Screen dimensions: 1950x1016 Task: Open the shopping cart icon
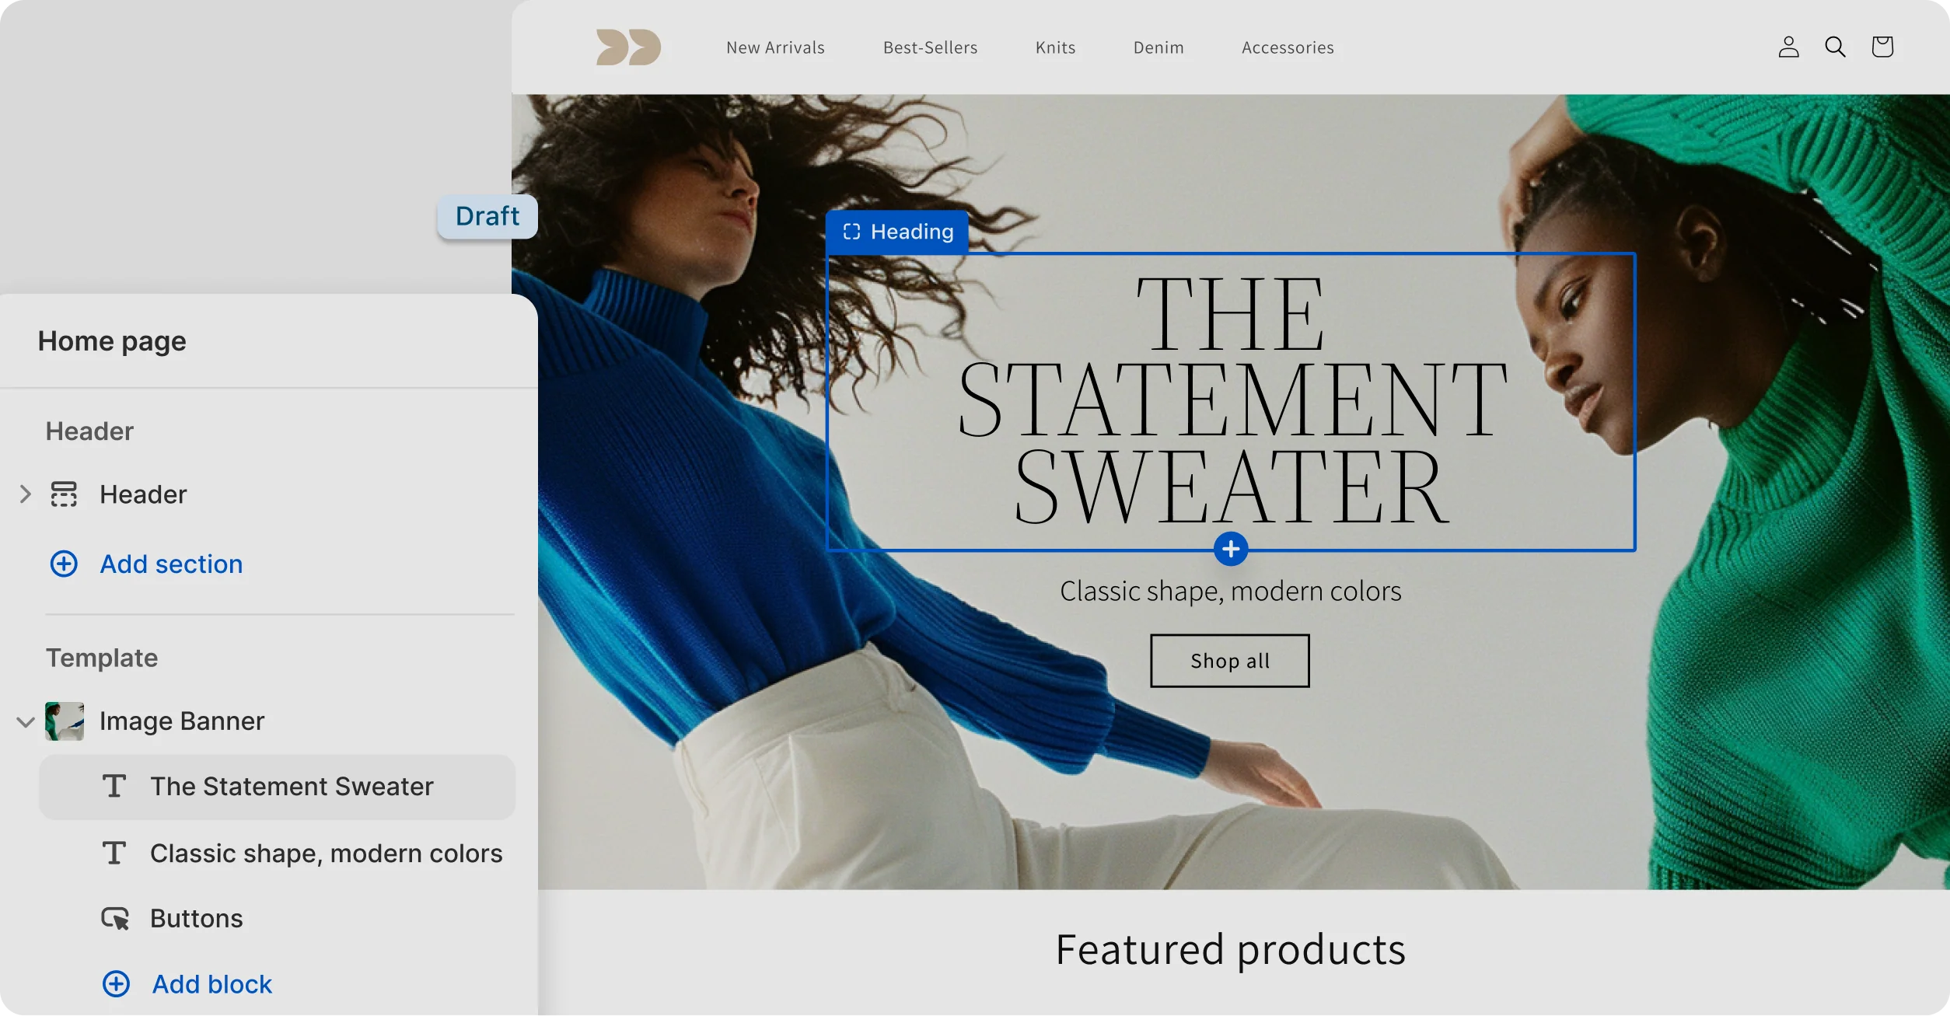point(1882,47)
